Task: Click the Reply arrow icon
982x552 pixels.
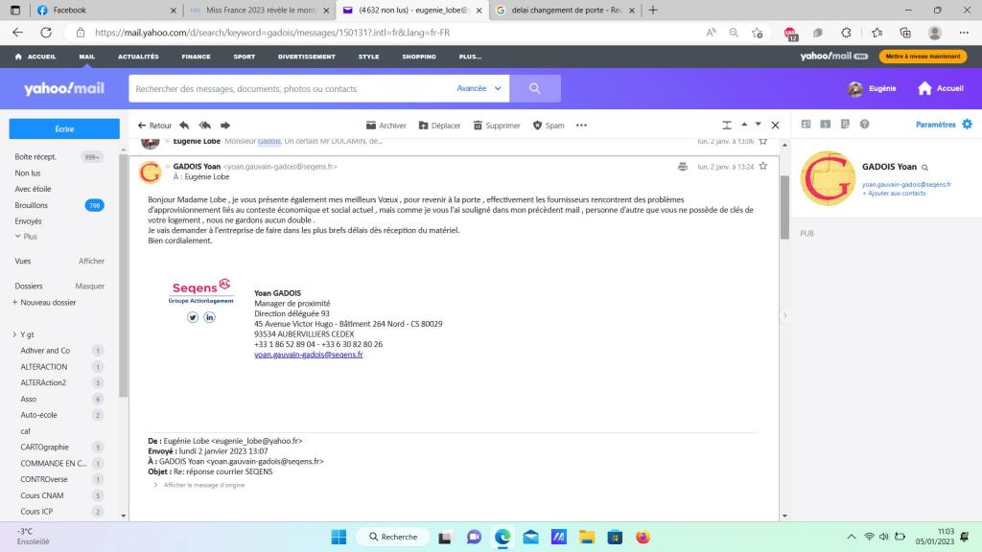Action: click(x=183, y=126)
